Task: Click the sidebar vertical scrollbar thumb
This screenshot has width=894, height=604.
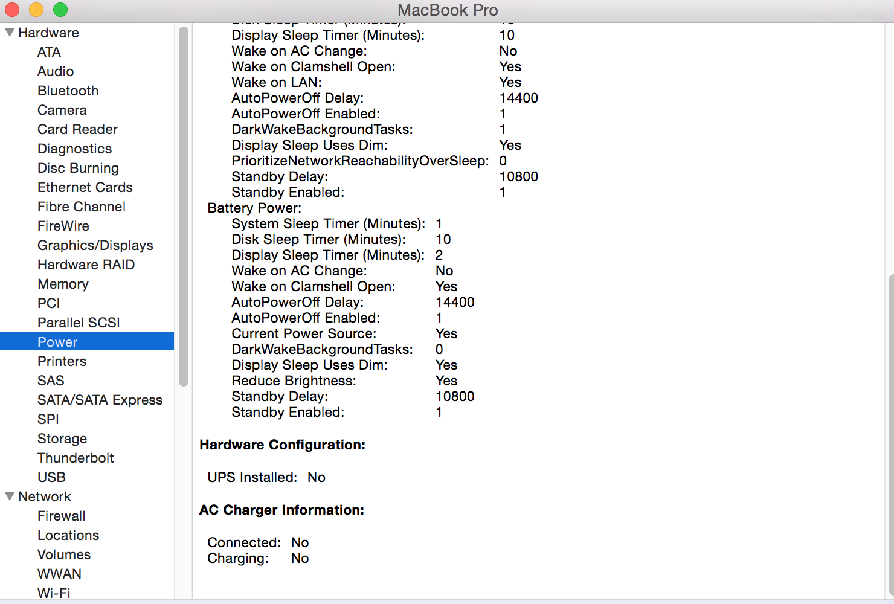Action: coord(184,206)
